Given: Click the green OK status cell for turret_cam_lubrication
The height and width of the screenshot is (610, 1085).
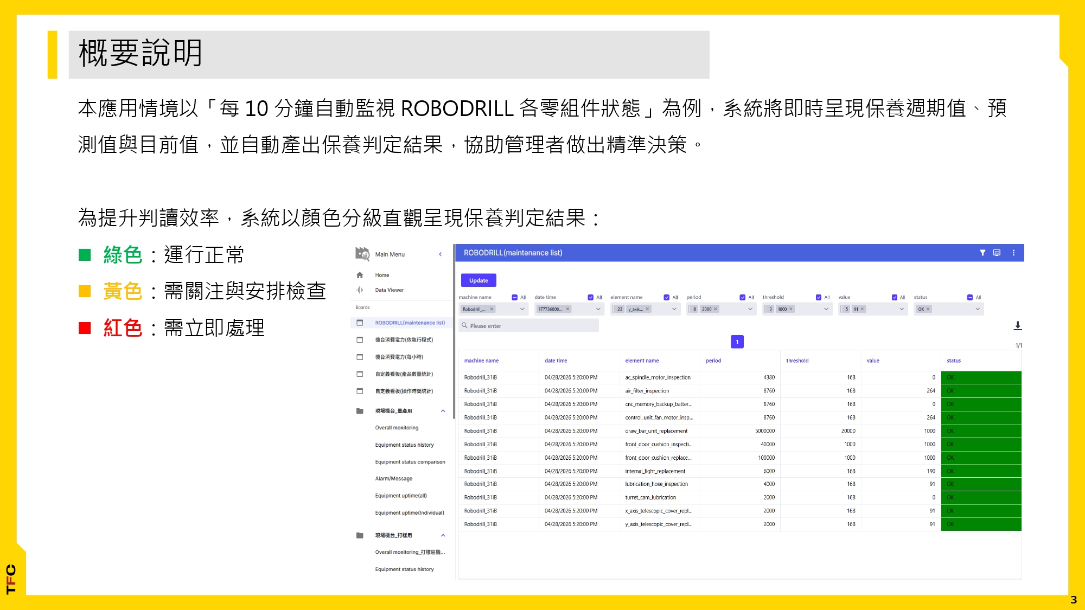Looking at the screenshot, I should tap(981, 497).
